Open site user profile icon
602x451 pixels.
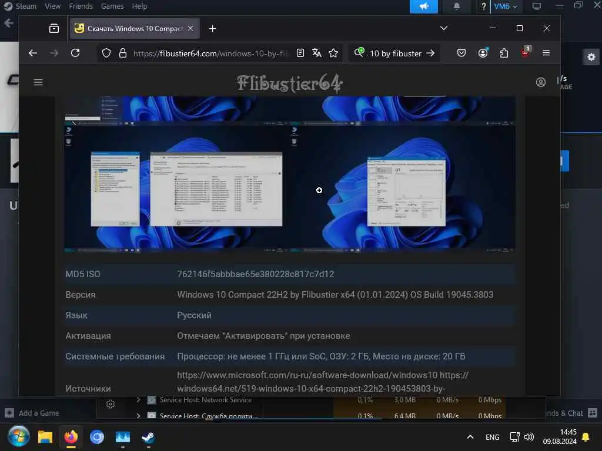tap(541, 82)
